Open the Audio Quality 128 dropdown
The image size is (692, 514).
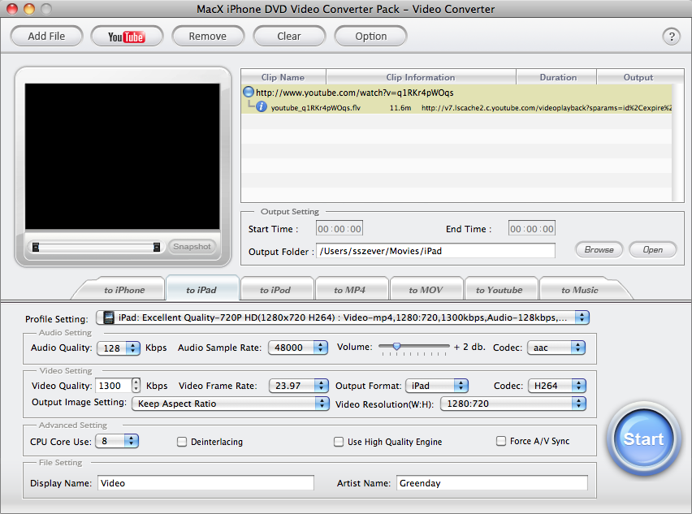pyautogui.click(x=119, y=348)
